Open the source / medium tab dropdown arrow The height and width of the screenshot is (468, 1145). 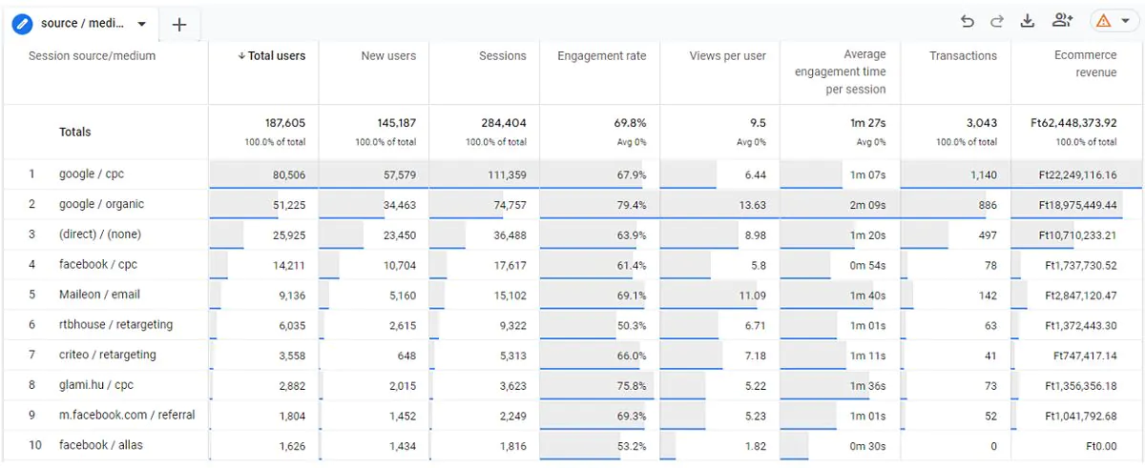coord(142,24)
